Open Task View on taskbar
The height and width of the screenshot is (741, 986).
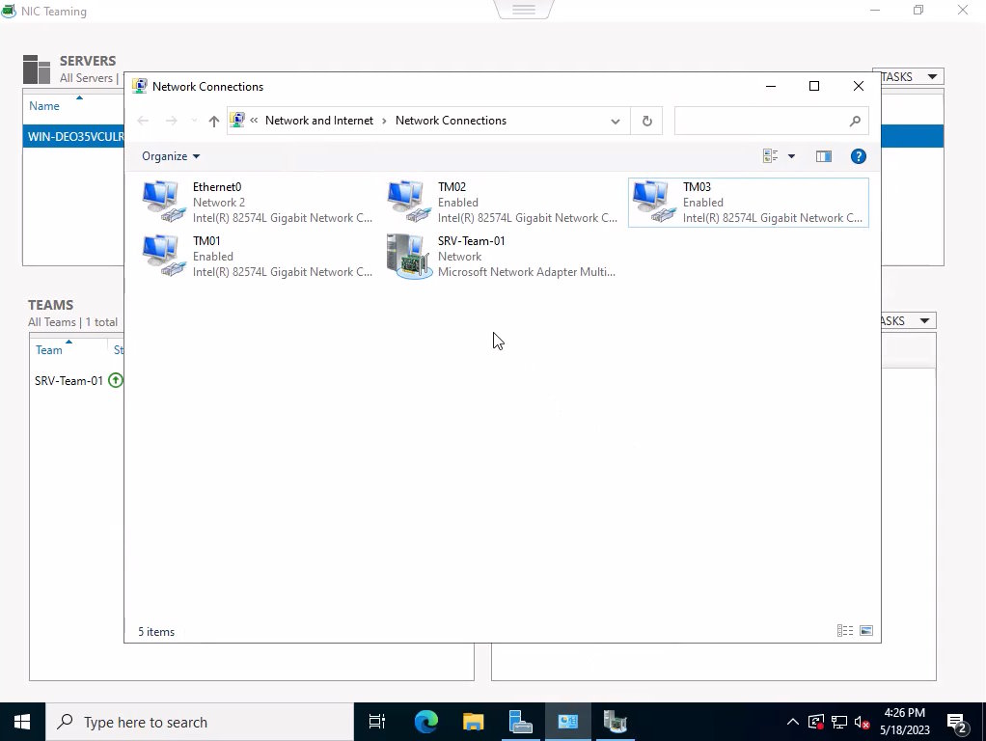click(x=376, y=722)
